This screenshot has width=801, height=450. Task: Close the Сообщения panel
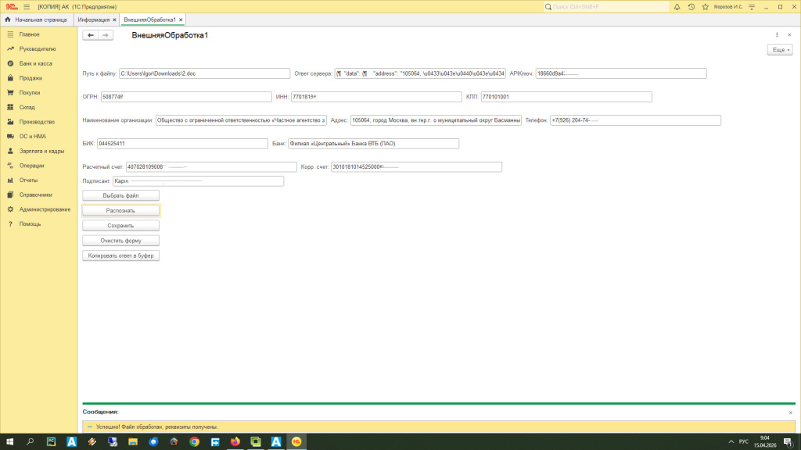click(790, 412)
